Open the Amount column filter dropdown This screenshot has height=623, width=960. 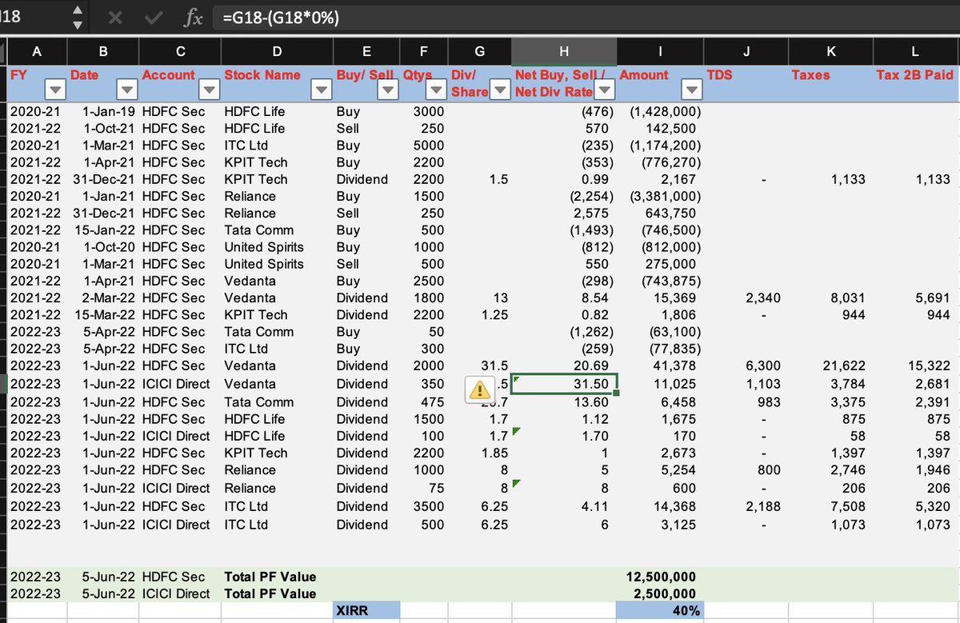(690, 90)
